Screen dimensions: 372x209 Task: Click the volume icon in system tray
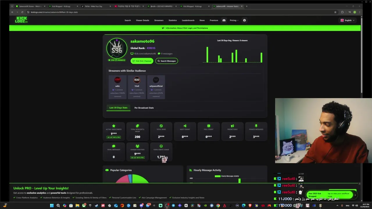pos(357,206)
